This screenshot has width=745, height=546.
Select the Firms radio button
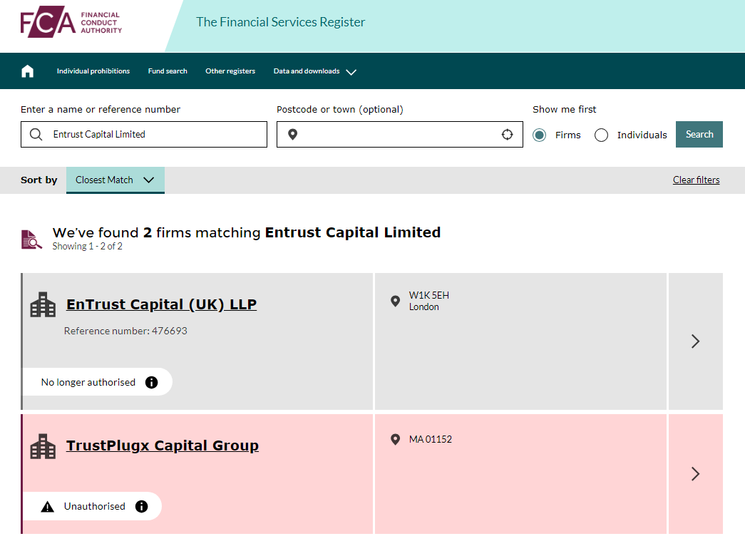[540, 135]
